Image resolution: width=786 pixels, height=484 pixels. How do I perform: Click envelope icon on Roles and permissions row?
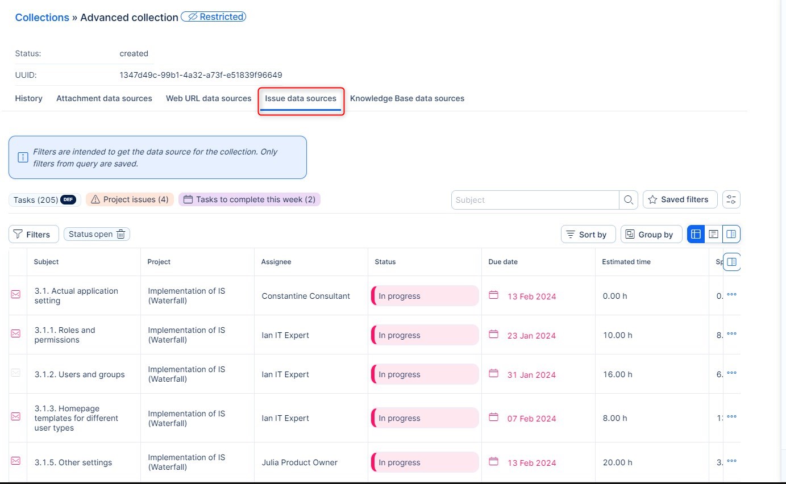(16, 334)
